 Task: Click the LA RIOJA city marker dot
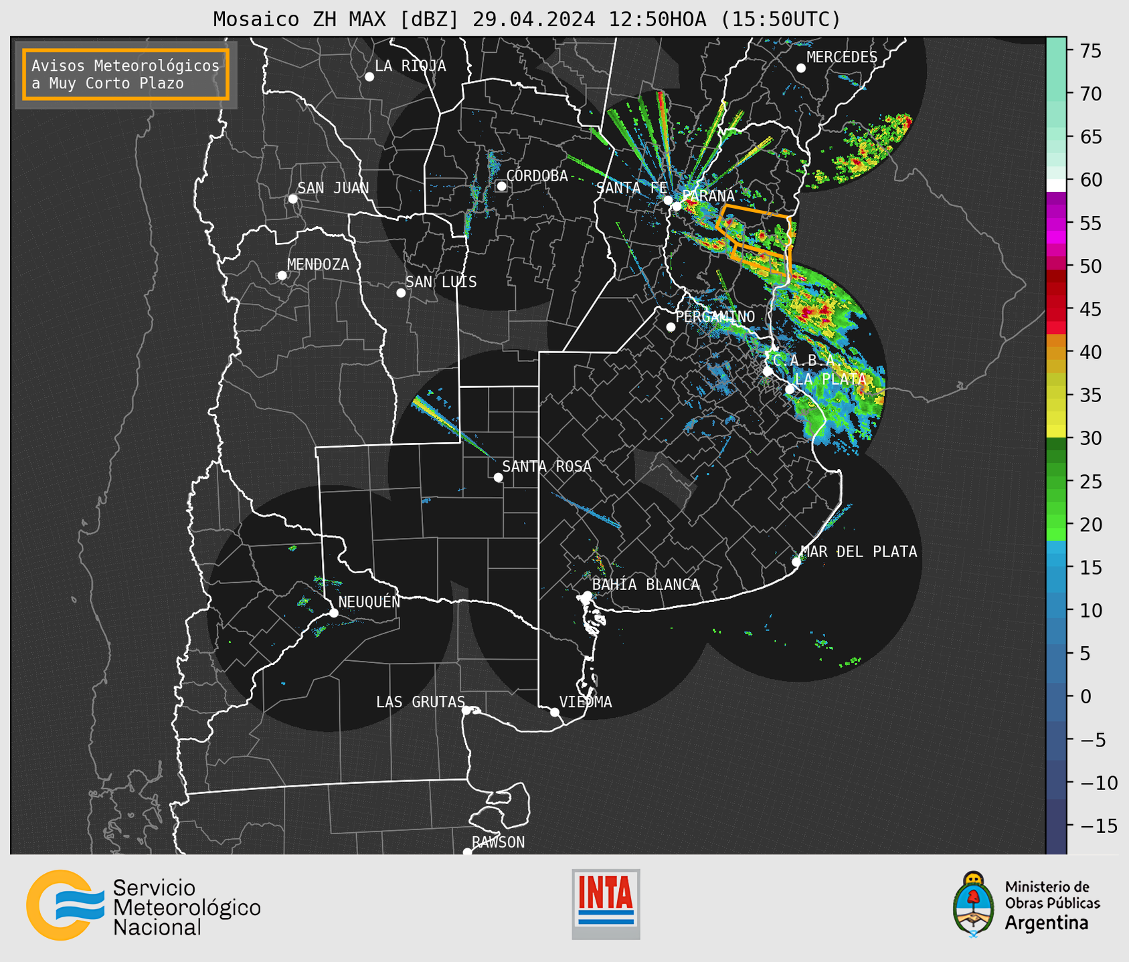tap(369, 77)
